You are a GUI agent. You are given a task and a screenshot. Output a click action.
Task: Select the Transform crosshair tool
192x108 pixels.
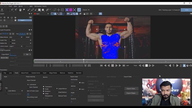click(58, 10)
